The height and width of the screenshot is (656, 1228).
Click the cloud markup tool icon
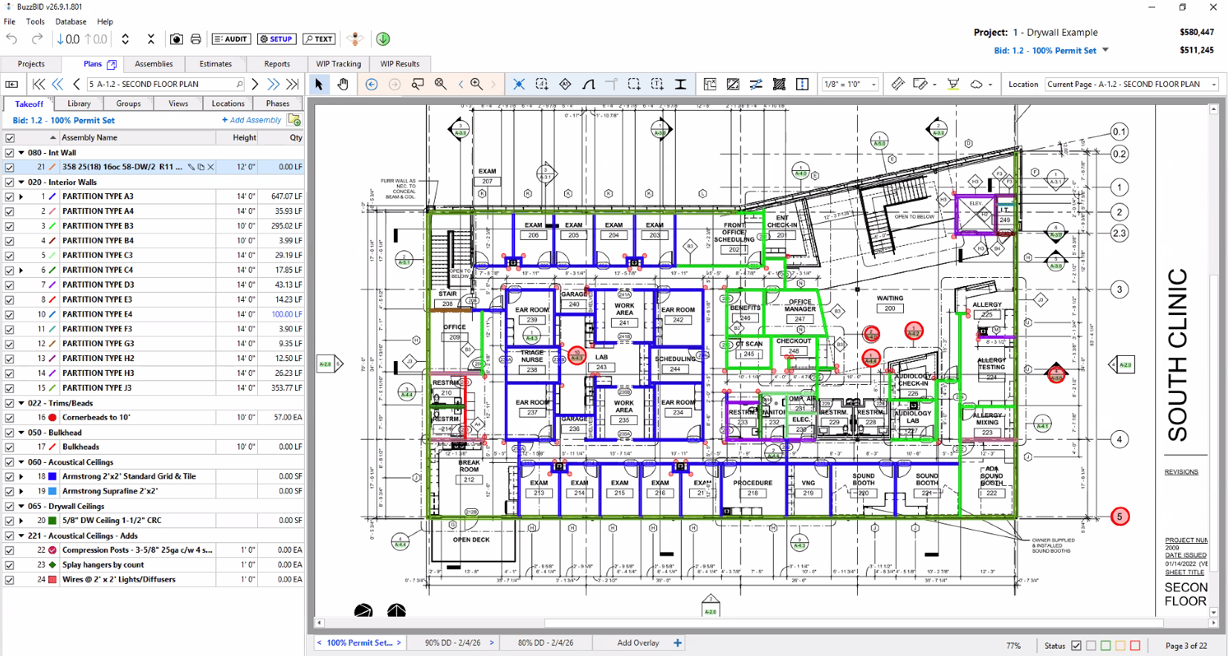[977, 84]
